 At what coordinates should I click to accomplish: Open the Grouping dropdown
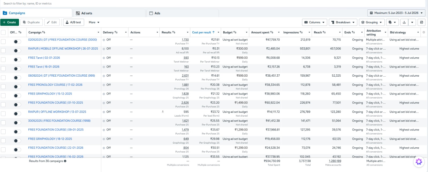(372, 22)
